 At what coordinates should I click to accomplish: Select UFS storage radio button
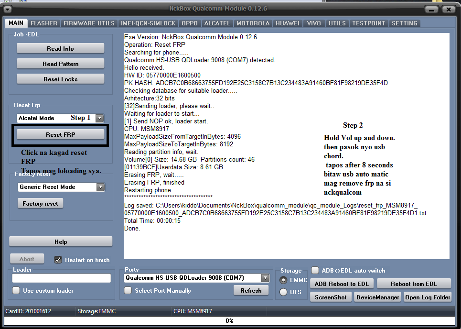coord(283,292)
